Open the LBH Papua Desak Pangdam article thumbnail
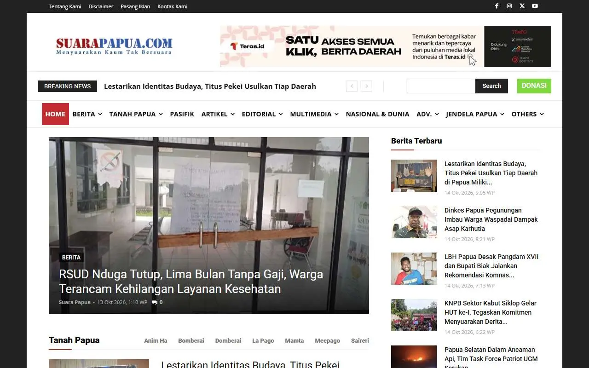 tap(414, 269)
